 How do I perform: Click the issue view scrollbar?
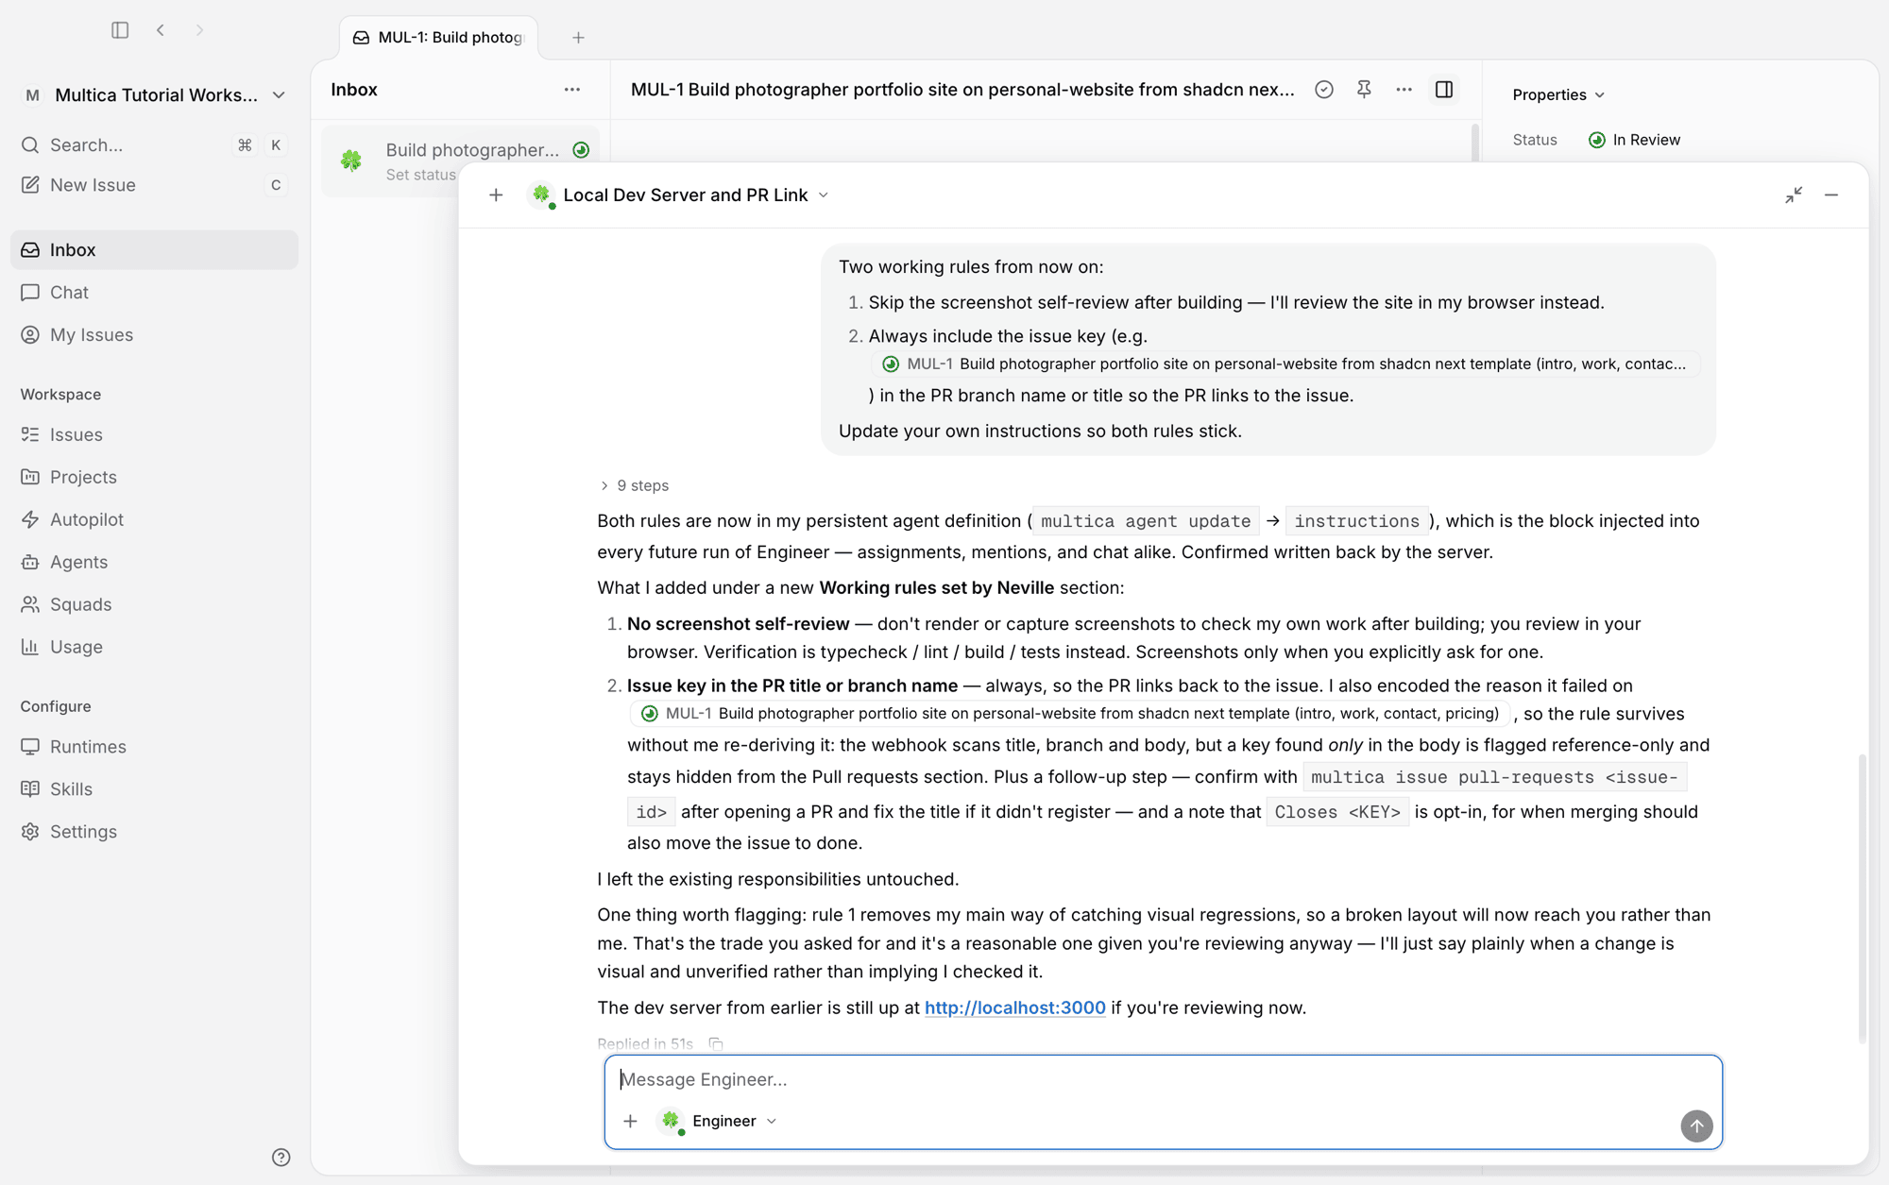point(1474,143)
